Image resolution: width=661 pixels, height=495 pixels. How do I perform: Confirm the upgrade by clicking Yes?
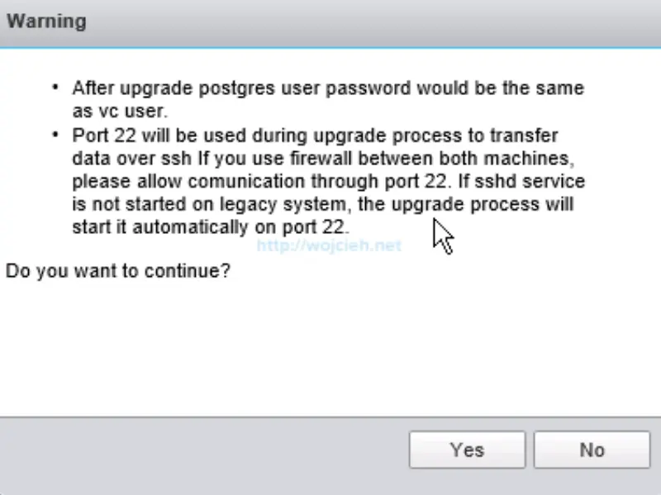click(x=466, y=450)
